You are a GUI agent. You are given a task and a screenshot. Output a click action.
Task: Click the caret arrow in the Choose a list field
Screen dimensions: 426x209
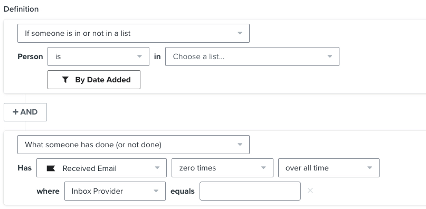pyautogui.click(x=330, y=56)
